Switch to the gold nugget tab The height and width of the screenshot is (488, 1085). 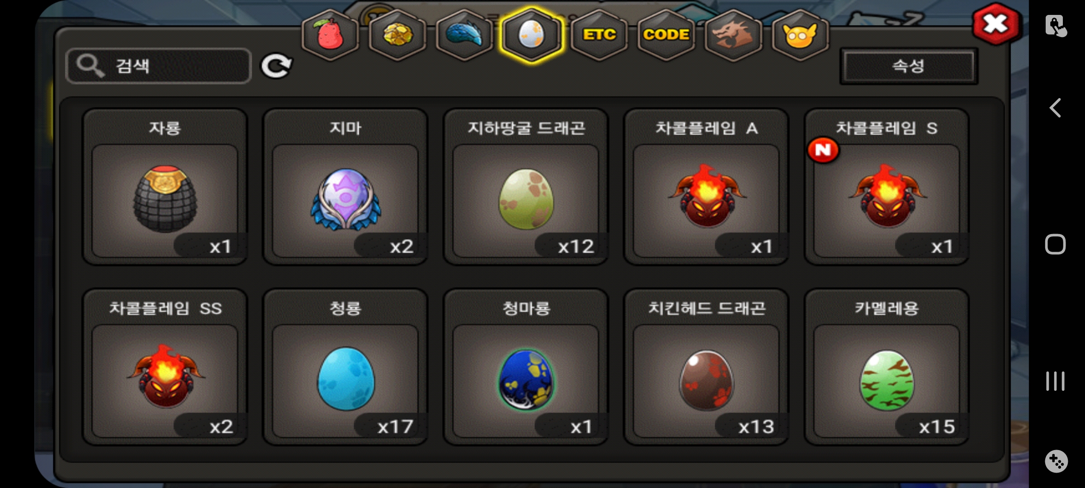pos(397,35)
